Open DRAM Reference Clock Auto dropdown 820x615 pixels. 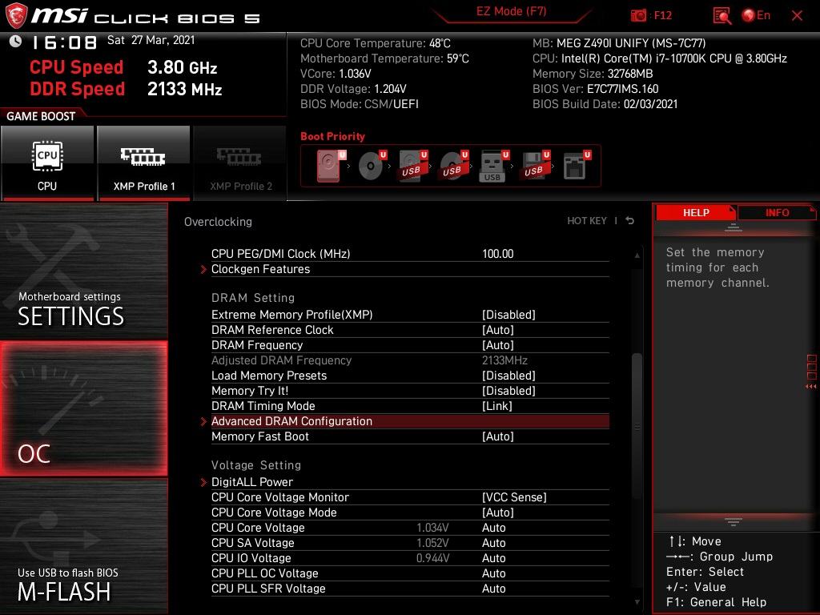click(x=498, y=330)
